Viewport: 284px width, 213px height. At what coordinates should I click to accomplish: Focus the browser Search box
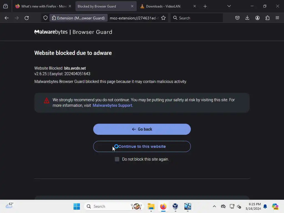197,18
